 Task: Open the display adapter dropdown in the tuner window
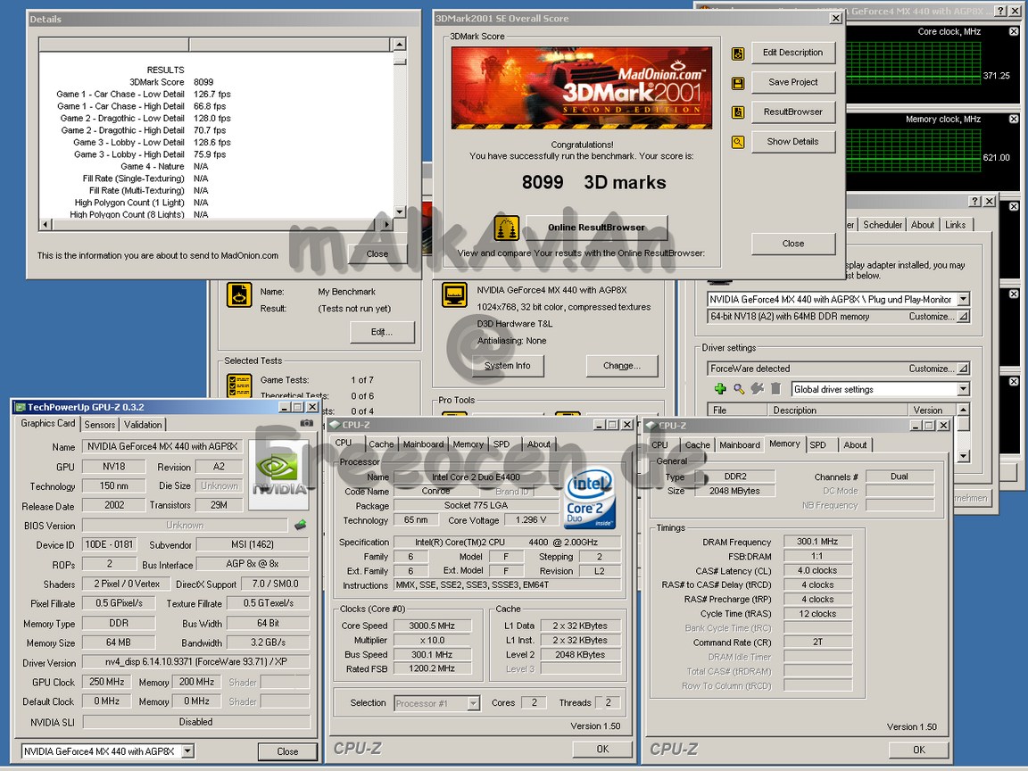(963, 299)
